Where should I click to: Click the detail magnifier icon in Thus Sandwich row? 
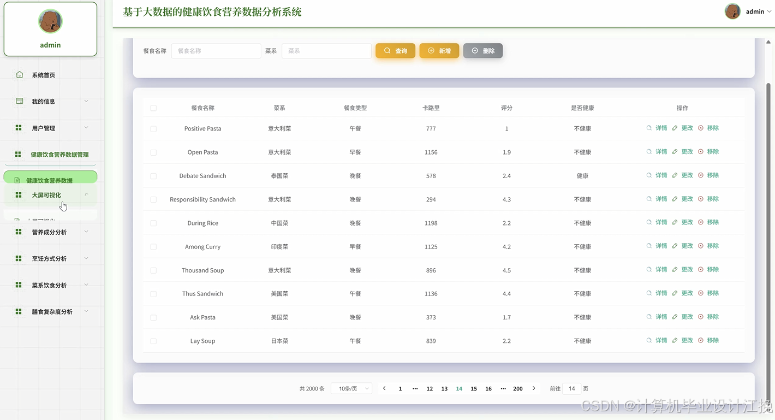point(649,293)
